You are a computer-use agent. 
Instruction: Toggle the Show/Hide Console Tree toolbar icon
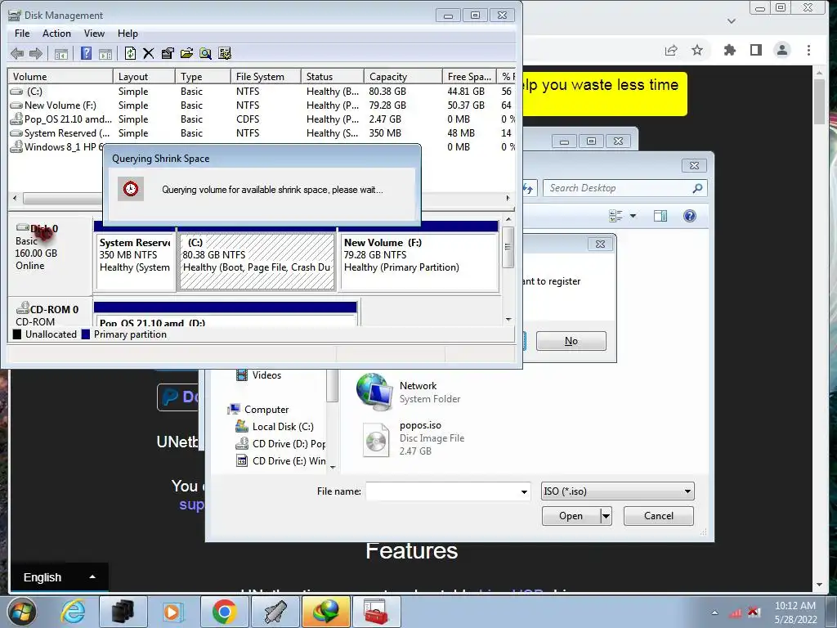click(x=61, y=53)
